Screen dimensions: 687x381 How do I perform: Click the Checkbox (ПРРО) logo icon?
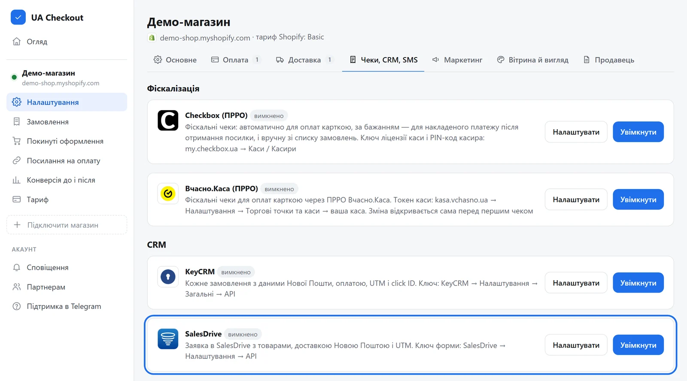tap(168, 120)
